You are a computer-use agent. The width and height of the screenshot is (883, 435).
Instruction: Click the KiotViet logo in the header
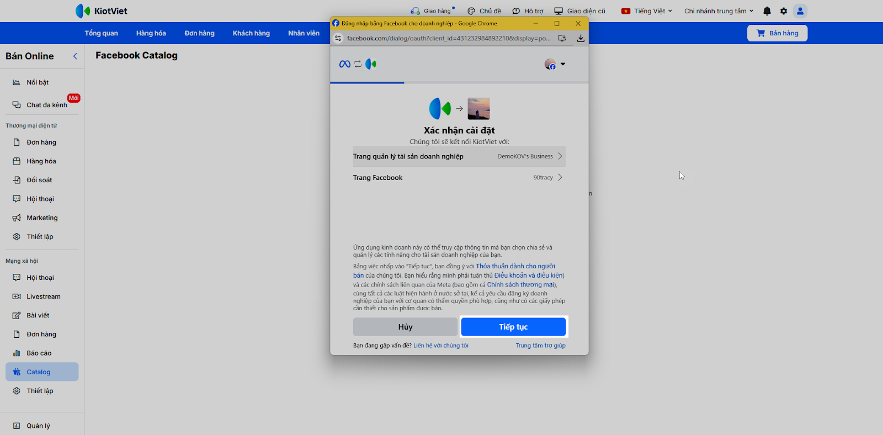click(x=101, y=11)
